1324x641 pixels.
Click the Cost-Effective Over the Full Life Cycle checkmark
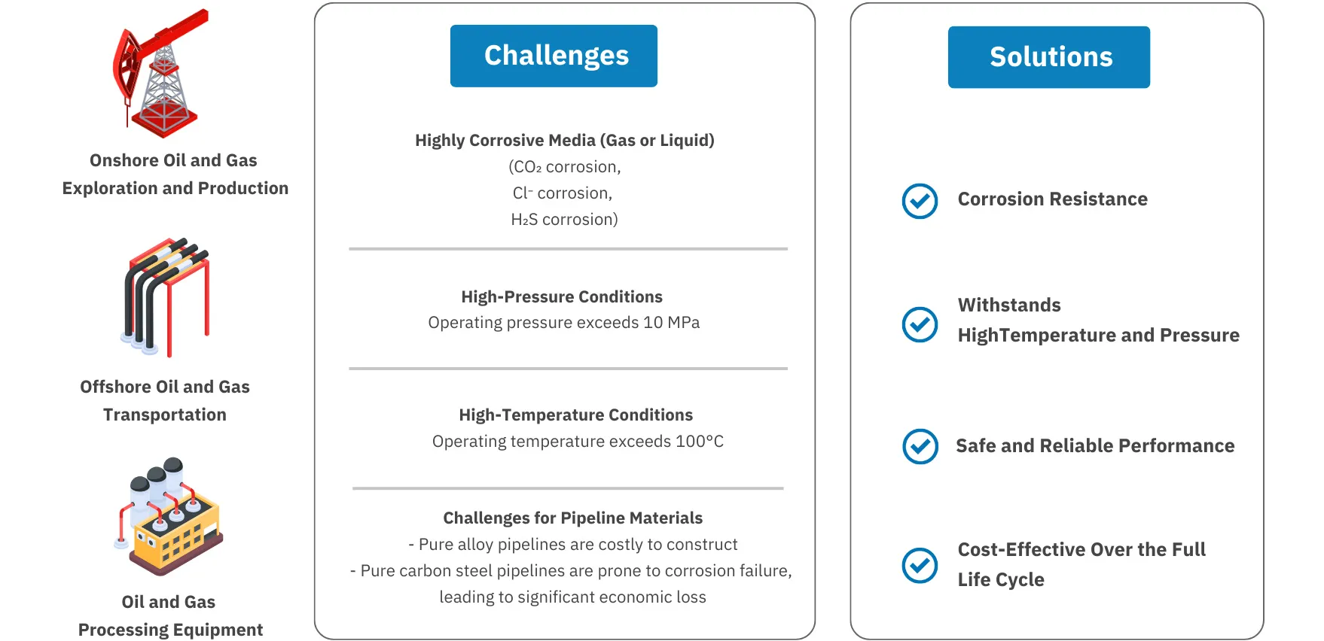920,565
